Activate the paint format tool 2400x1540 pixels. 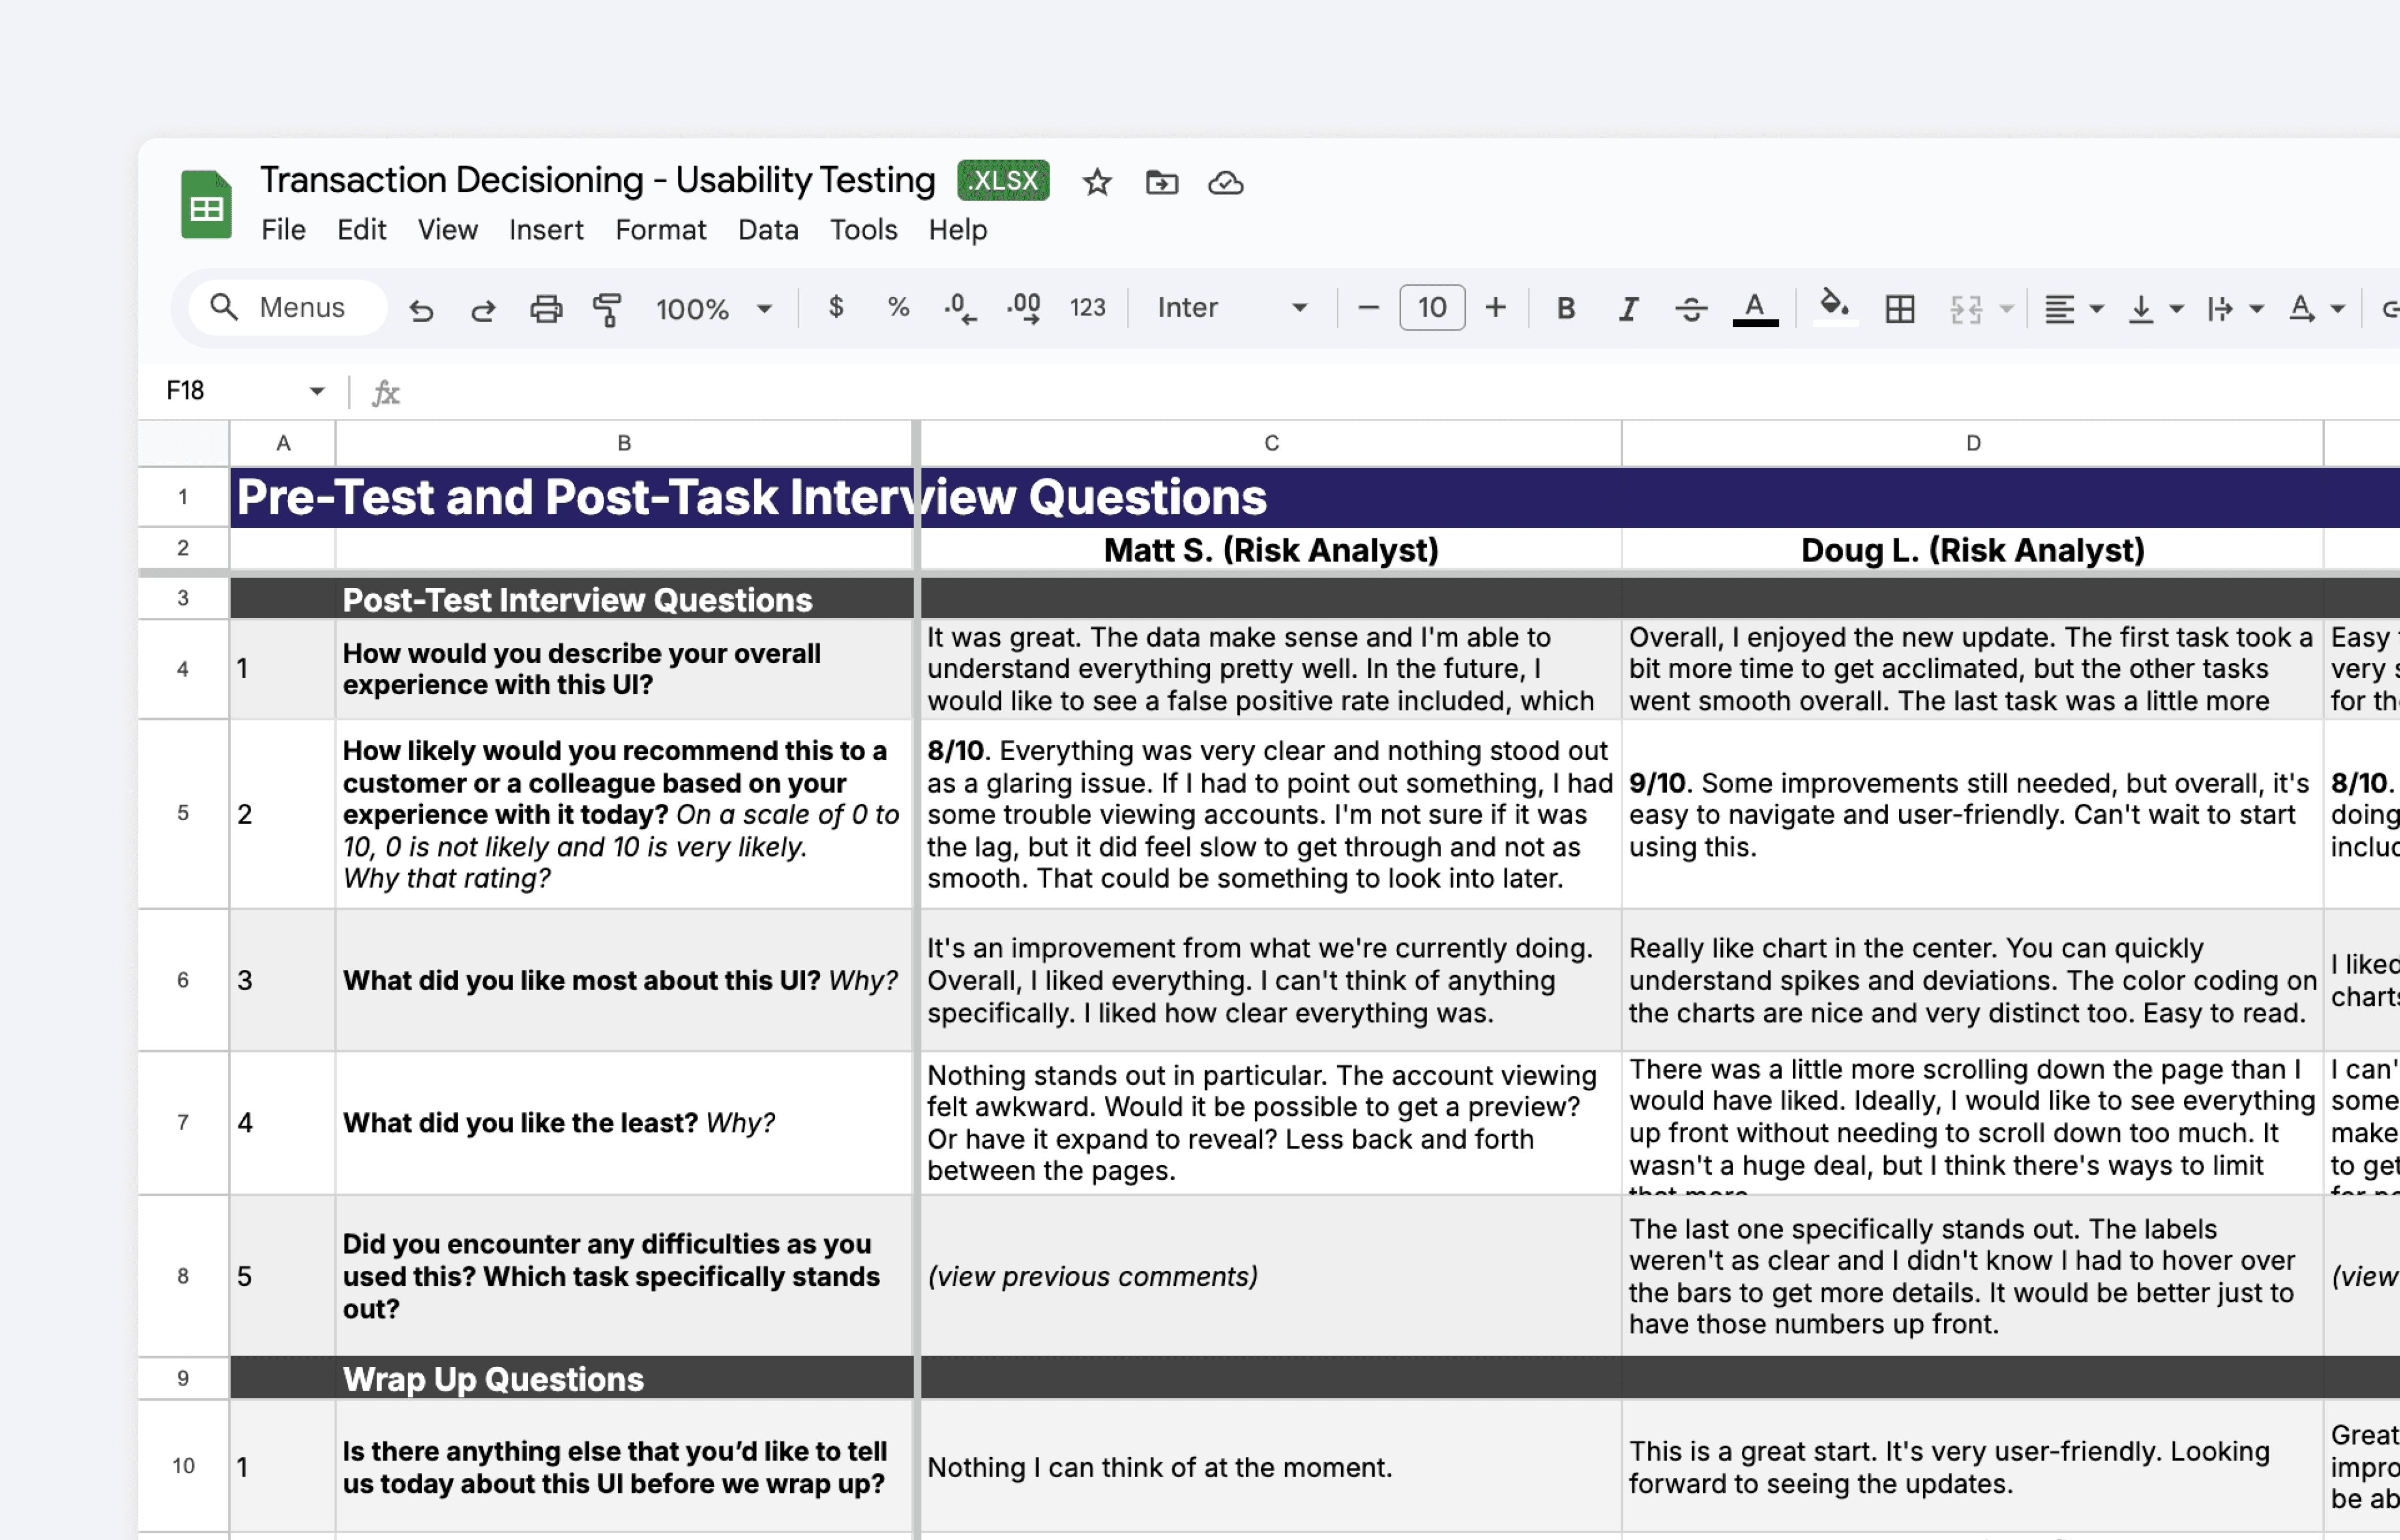[608, 309]
